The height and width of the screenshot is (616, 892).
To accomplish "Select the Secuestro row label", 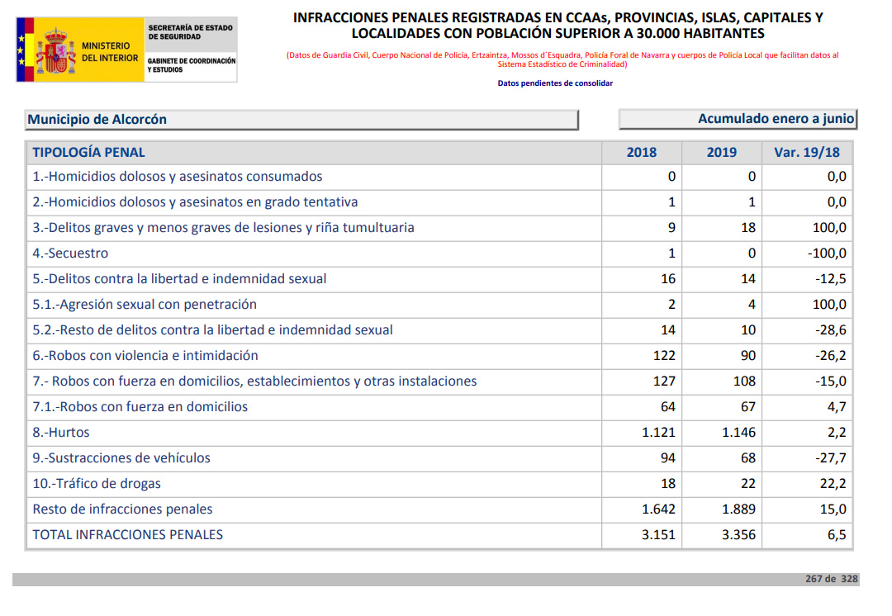I will pyautogui.click(x=70, y=254).
